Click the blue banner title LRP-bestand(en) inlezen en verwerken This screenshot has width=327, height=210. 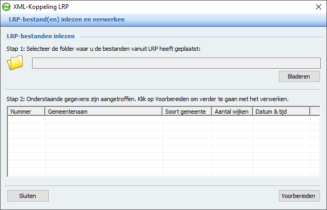pyautogui.click(x=67, y=19)
